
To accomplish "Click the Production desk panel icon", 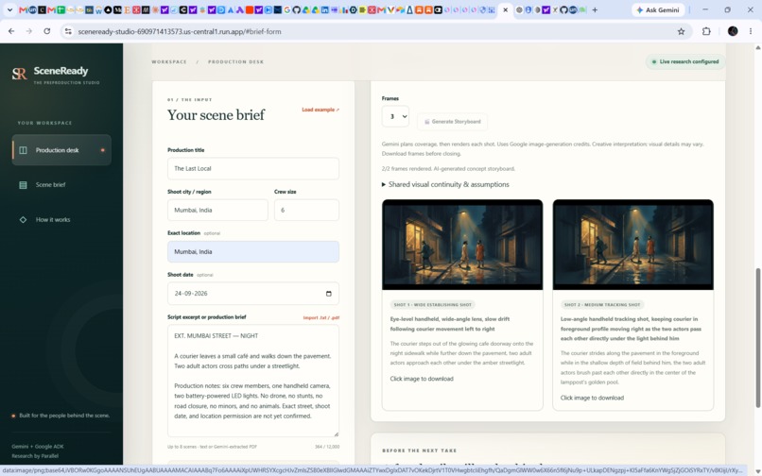I will pyautogui.click(x=23, y=150).
